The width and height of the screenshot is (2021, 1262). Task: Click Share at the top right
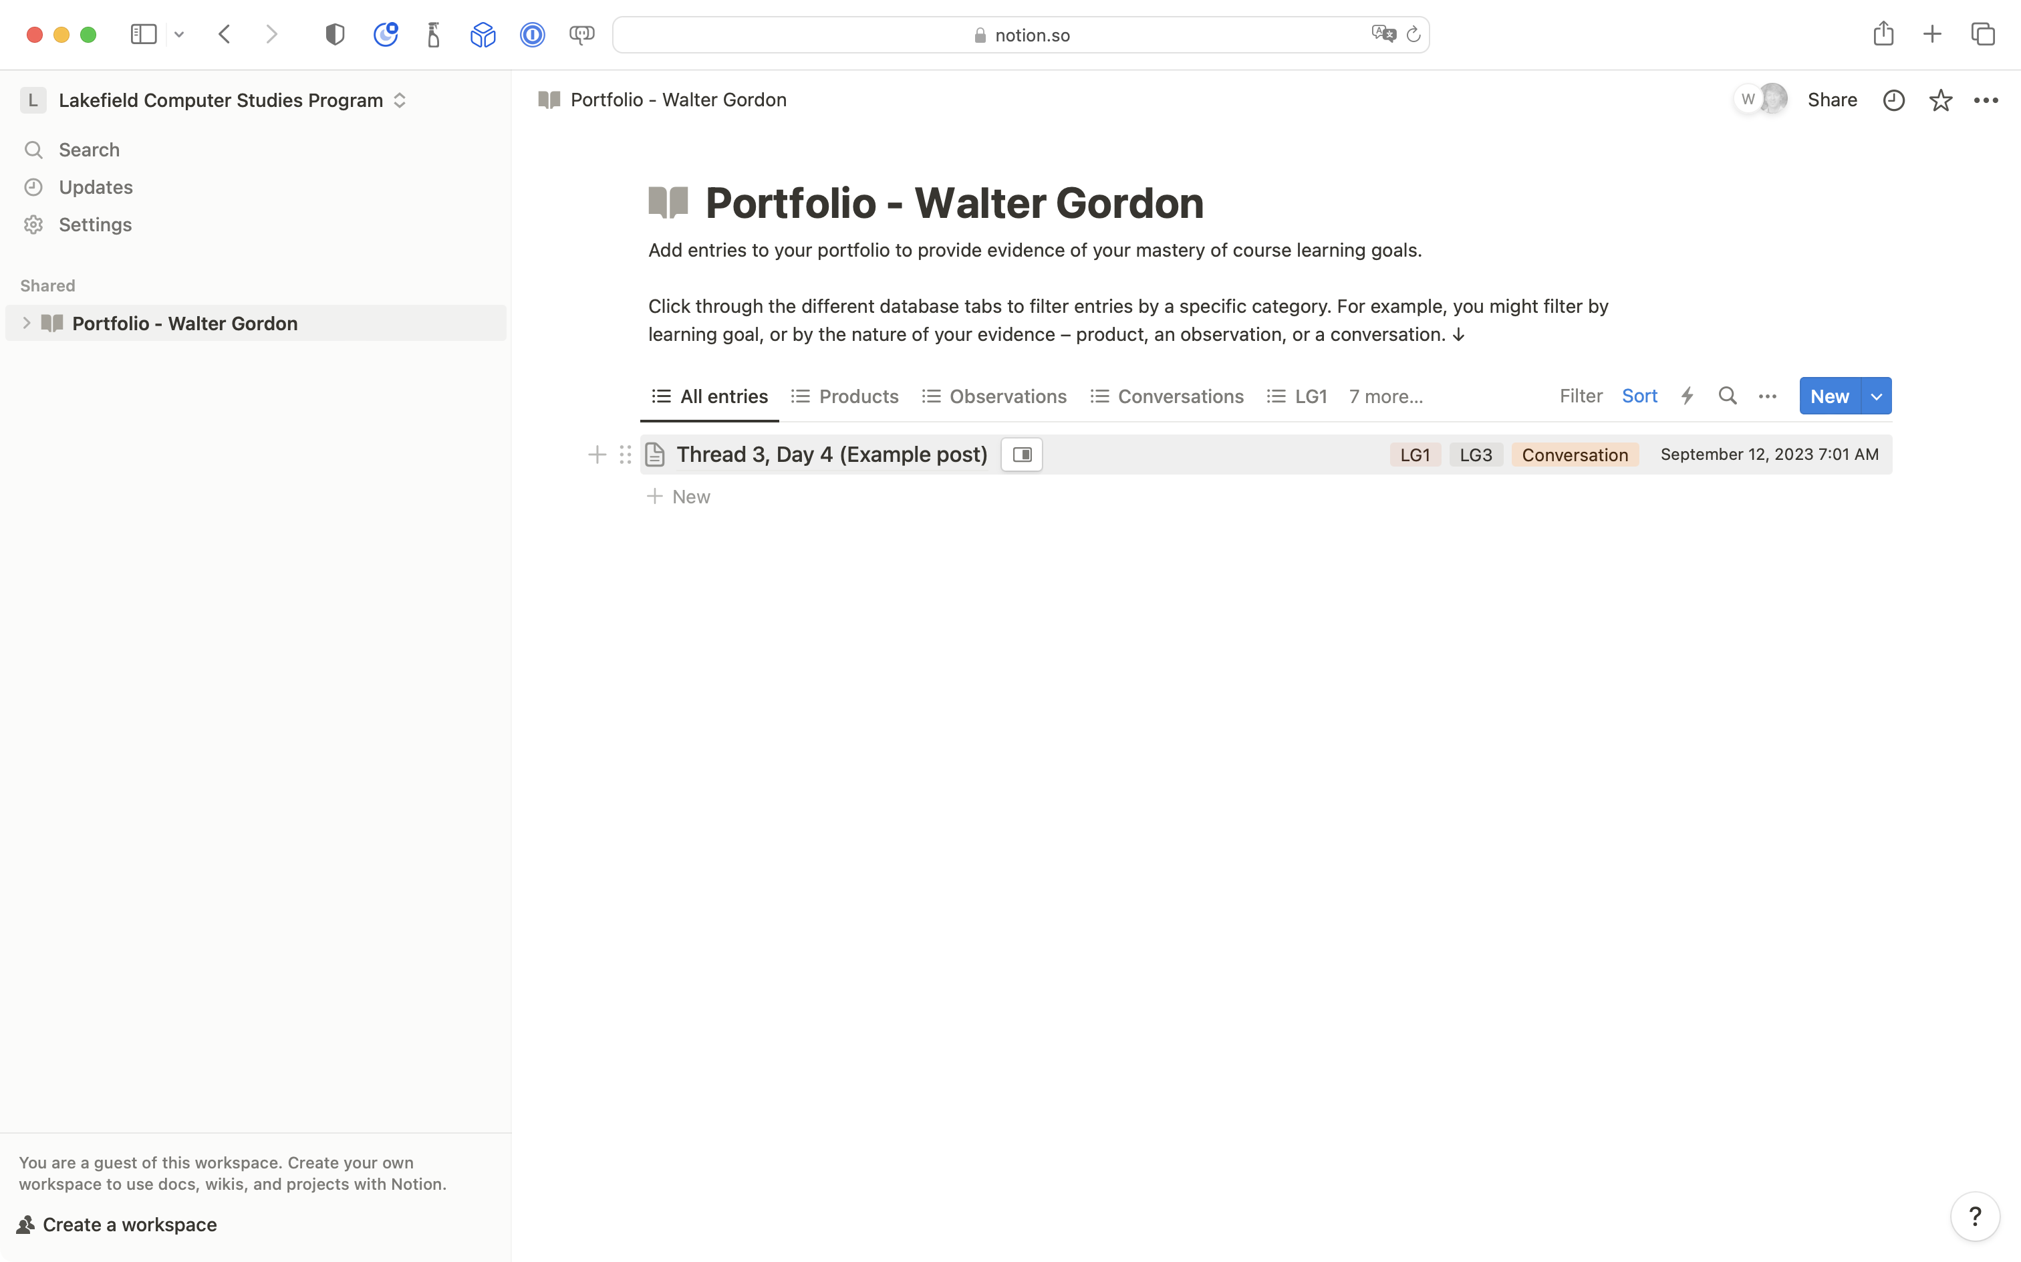click(x=1833, y=100)
